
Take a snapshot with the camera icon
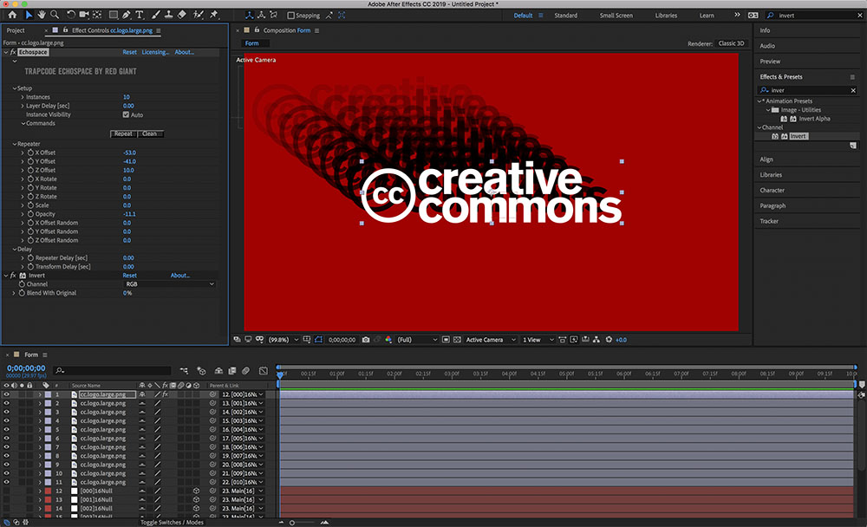click(x=366, y=340)
